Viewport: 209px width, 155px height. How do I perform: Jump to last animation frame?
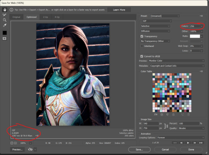[x=201, y=143]
